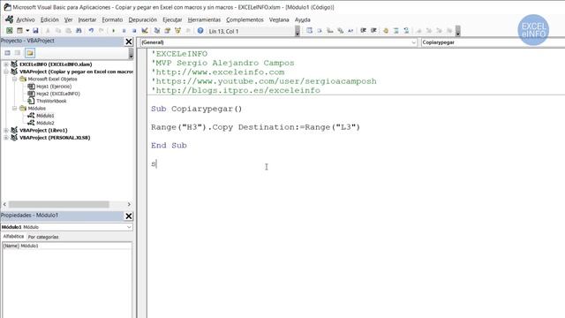This screenshot has height=318, width=565.
Task: Click the Quick Info icon in Edit toolbar
Action: point(330,31)
